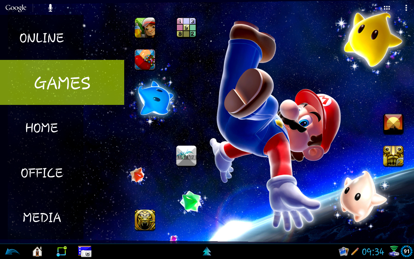
Task: Switch to the OFFICE category
Action: (x=42, y=173)
